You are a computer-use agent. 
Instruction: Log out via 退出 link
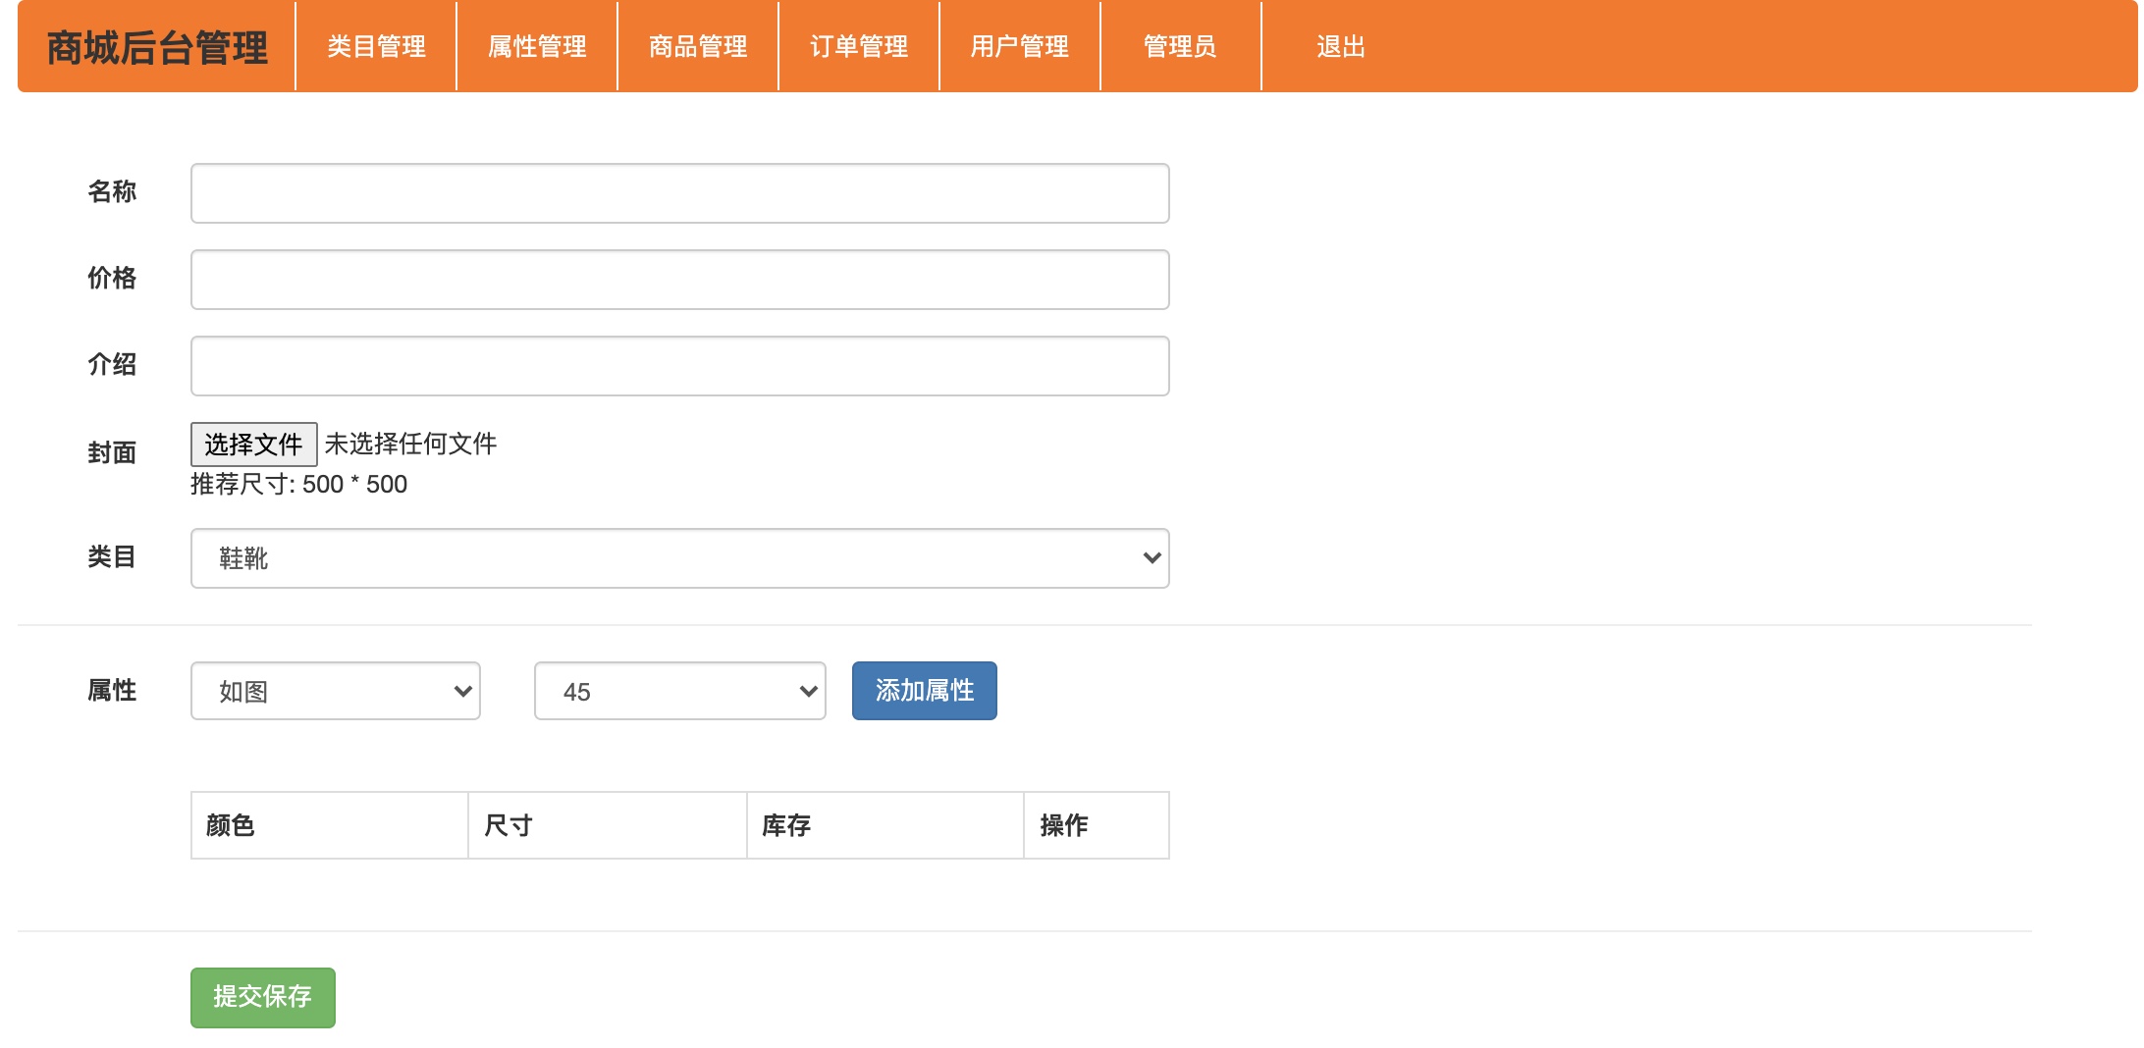click(1341, 46)
